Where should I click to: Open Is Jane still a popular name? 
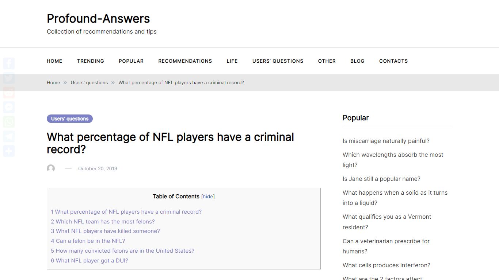pos(381,179)
